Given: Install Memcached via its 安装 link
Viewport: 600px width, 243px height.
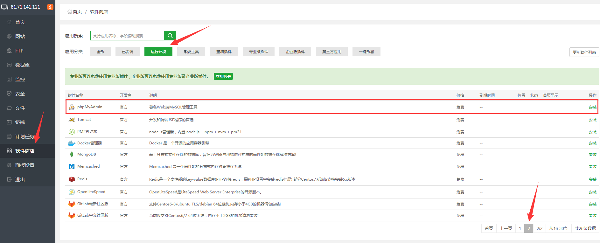Looking at the screenshot, I should click(x=593, y=167).
